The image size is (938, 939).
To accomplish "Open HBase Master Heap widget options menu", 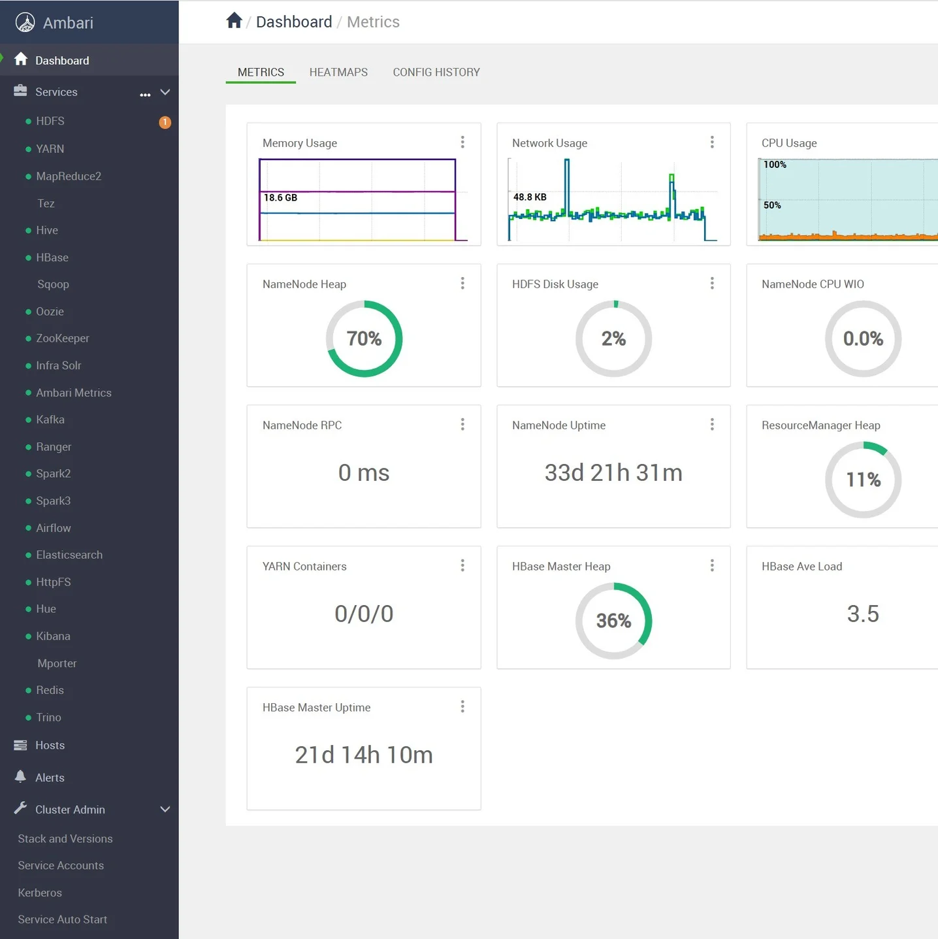I will 712,565.
